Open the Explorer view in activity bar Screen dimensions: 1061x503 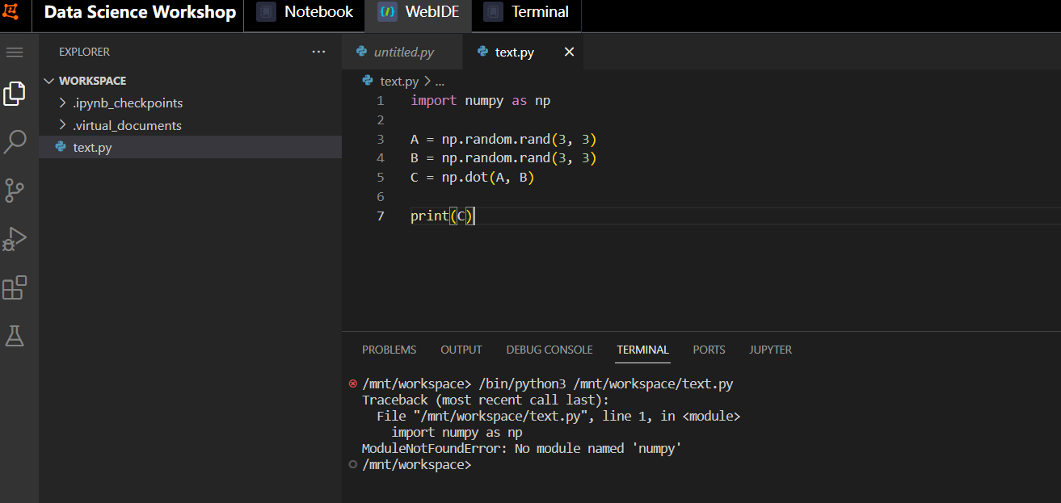pyautogui.click(x=15, y=94)
